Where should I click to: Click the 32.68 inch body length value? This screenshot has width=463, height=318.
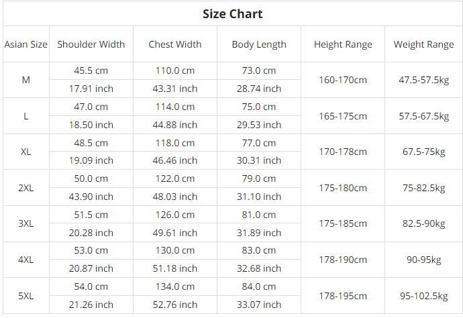tap(259, 268)
